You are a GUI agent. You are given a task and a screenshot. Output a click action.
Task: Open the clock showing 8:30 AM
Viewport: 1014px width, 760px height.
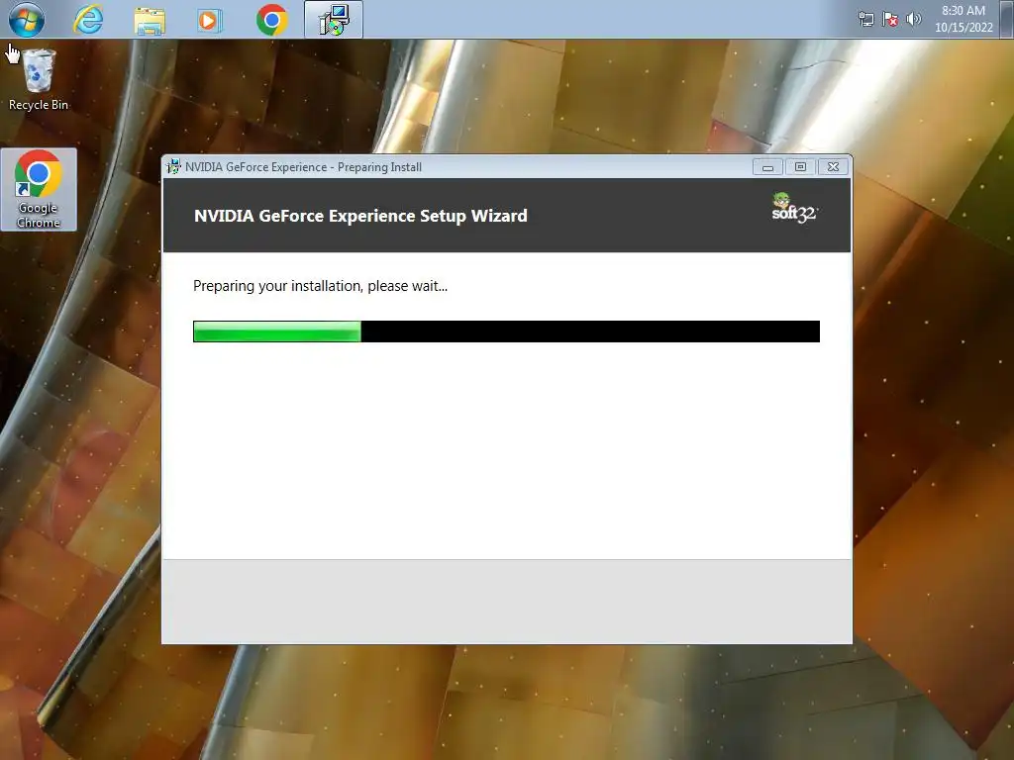coord(963,10)
